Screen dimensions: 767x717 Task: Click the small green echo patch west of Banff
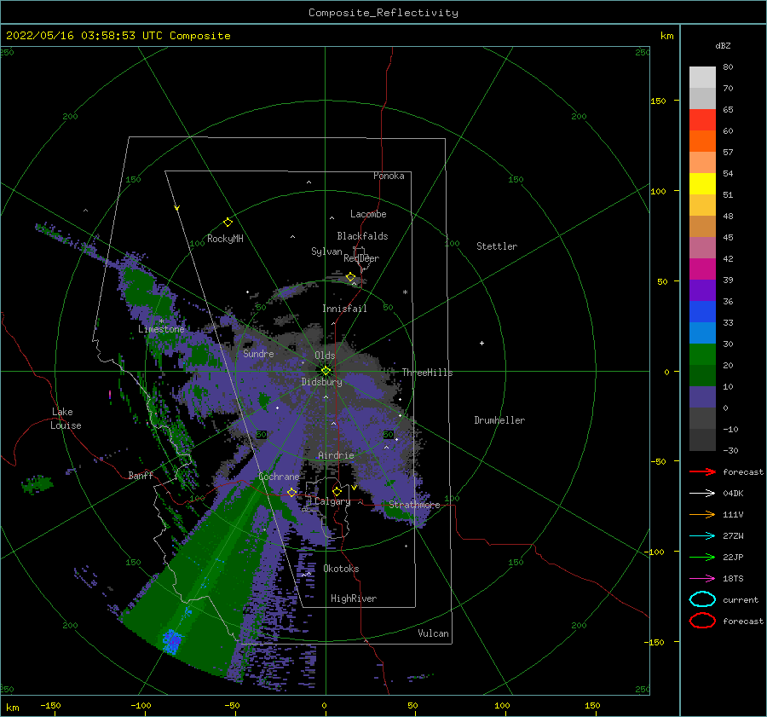tap(37, 484)
